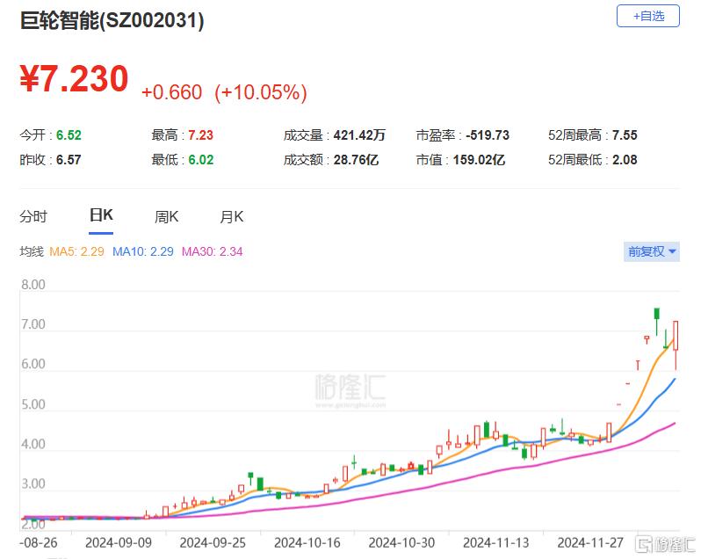The image size is (701, 559).
Task: Click the 最高 value 7.23
Action: tap(201, 135)
